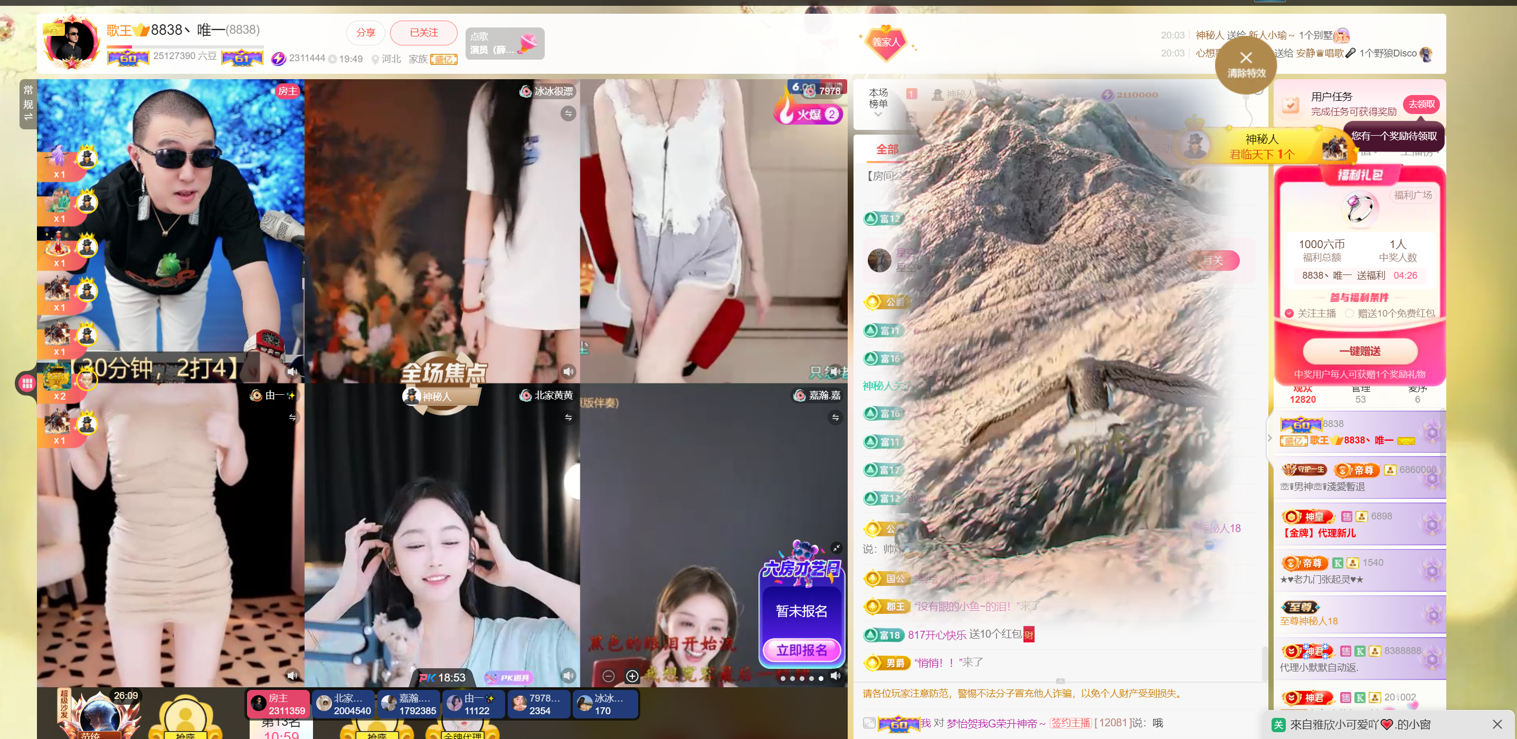Click the host avatar in header

click(72, 42)
